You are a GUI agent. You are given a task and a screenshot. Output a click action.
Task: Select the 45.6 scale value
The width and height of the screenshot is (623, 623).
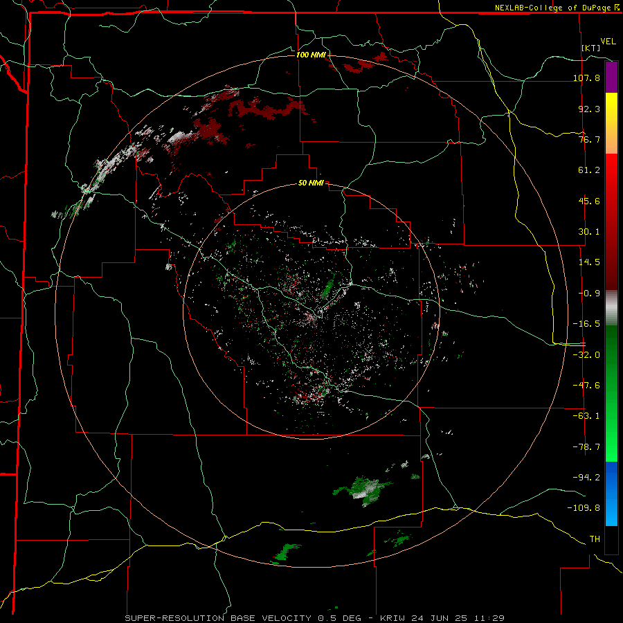(x=589, y=201)
